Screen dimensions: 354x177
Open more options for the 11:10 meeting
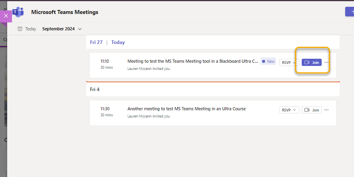[326, 62]
